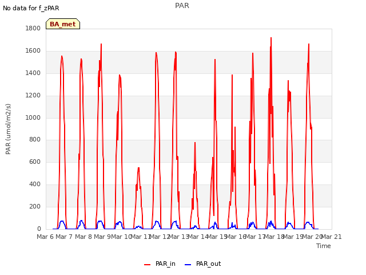Viewport: 366px width, 275px height.
Task: Click the low PAR_in peak on Mar 10
Action: pos(138,168)
